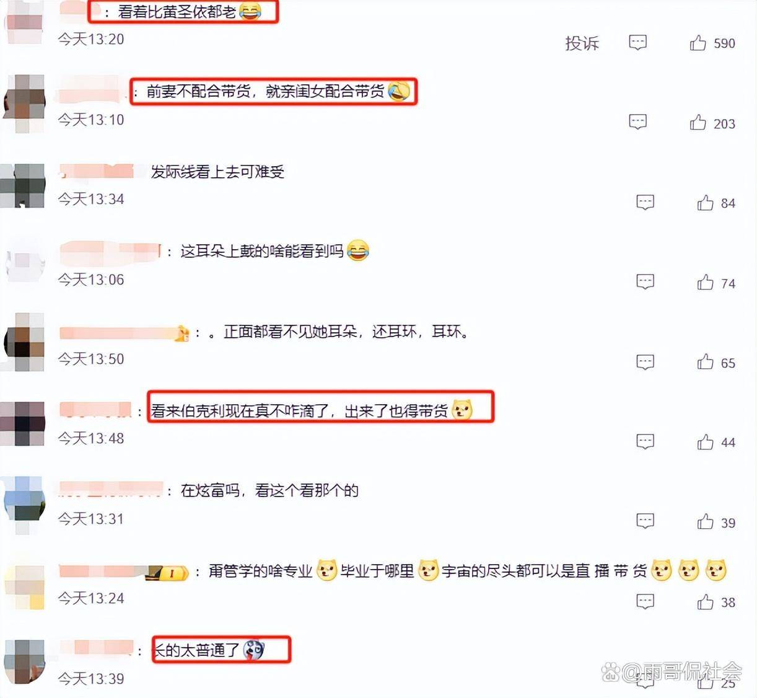Like the 在炫富吗 comment
Viewport: 757px width, 698px height.
point(706,522)
